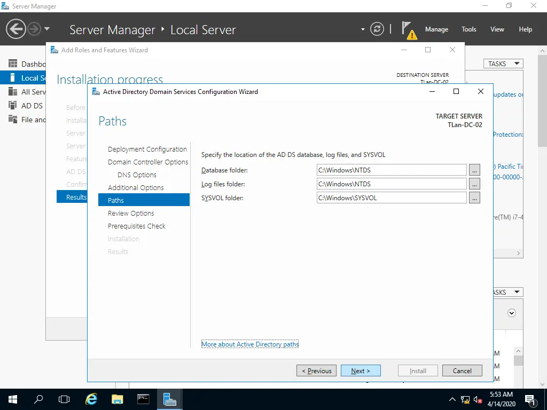Open notifications flag with warning
This screenshot has width=547, height=410.
[x=409, y=30]
